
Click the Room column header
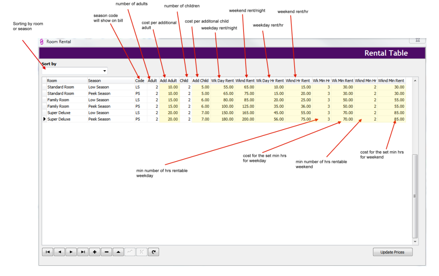tap(66, 81)
